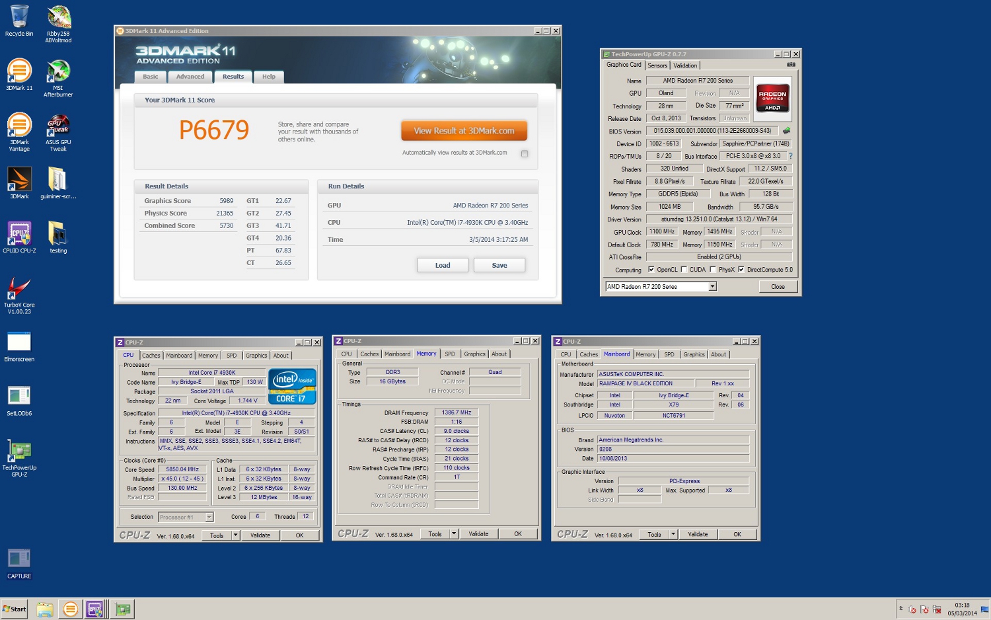991x620 pixels.
Task: Click the Close button in GPU-Z
Action: coord(778,287)
